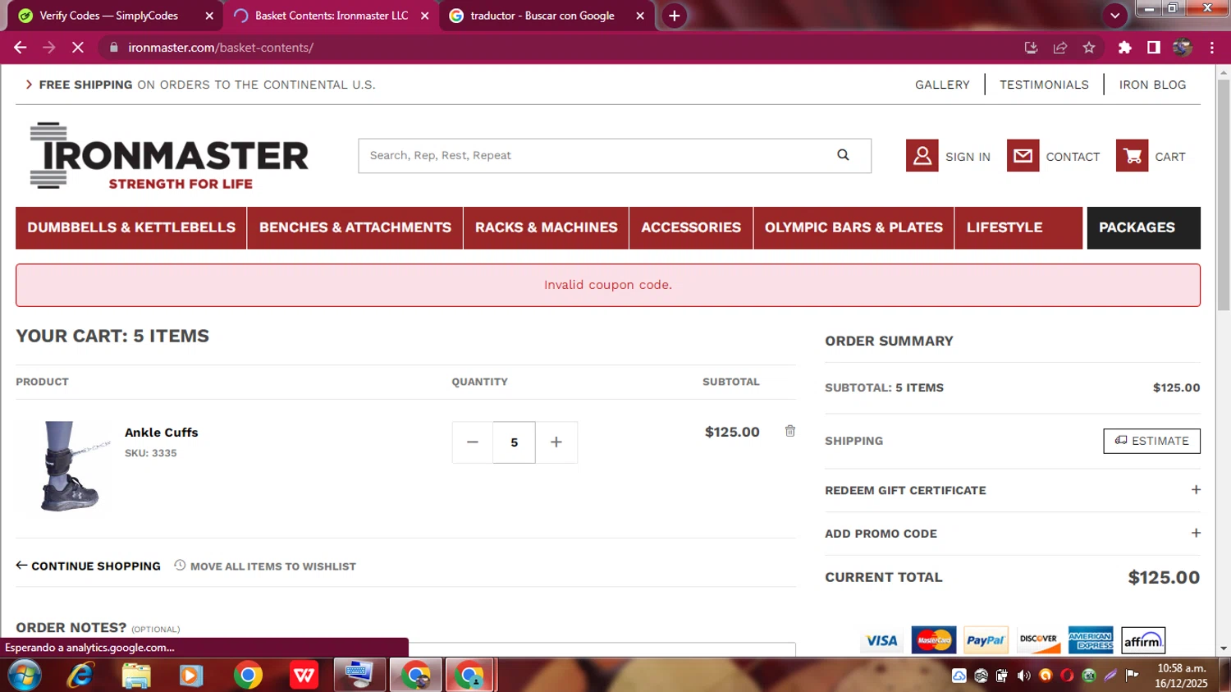Viewport: 1231px width, 692px height.
Task: View site info lock icon
Action: tap(113, 48)
